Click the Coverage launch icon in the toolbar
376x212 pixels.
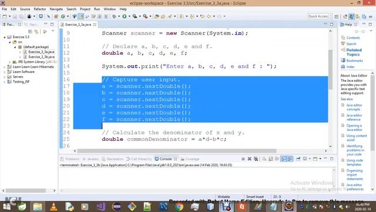click(135, 16)
